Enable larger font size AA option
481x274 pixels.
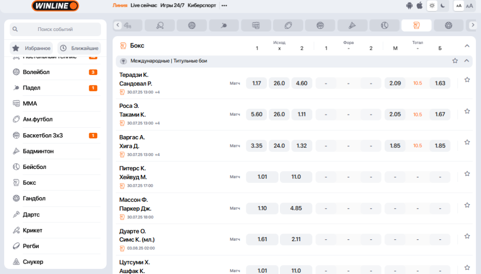469,6
